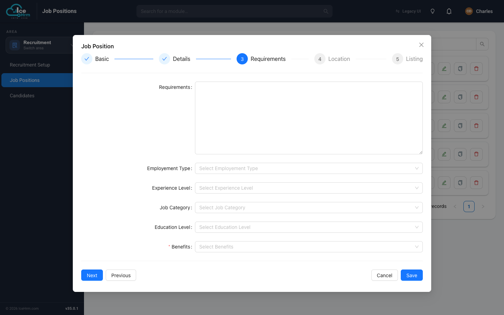Click delete icon in fourth table row
504x315 pixels.
[476, 154]
